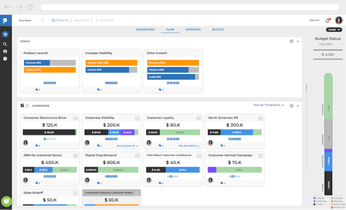
Task: Open the Sort by Timeframe dropdown
Action: point(269,105)
